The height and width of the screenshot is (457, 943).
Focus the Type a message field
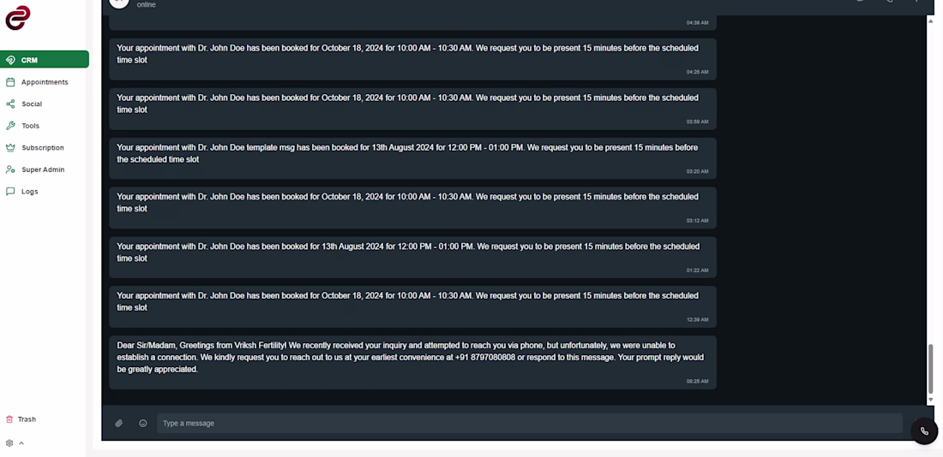pos(529,424)
